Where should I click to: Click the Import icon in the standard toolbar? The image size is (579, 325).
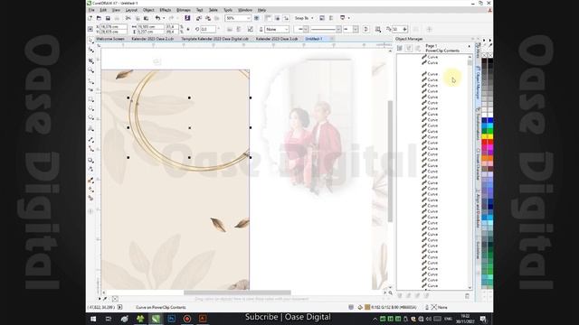[x=199, y=18]
